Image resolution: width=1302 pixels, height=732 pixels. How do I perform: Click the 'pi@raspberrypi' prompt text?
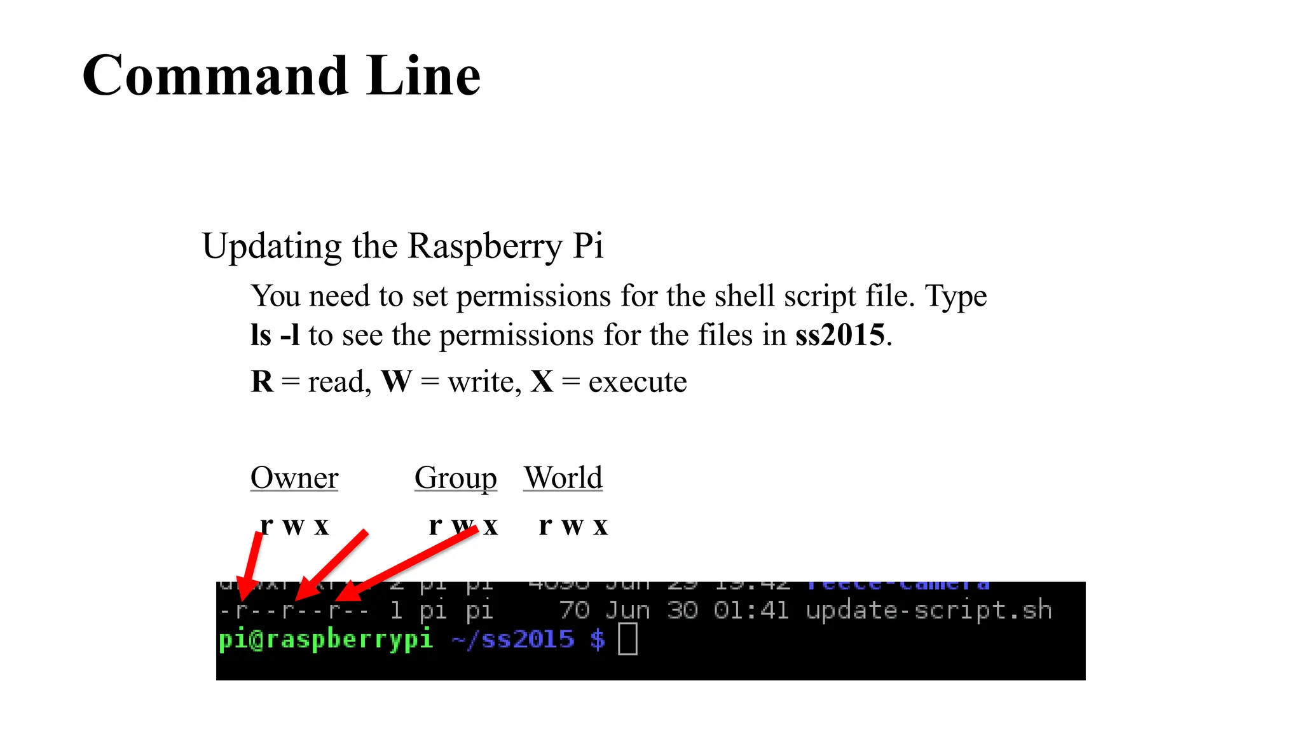tap(325, 639)
